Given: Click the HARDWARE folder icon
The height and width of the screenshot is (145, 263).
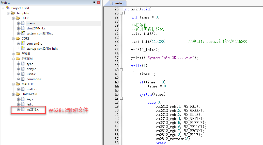Looking at the screenshot, I should 18,94.
